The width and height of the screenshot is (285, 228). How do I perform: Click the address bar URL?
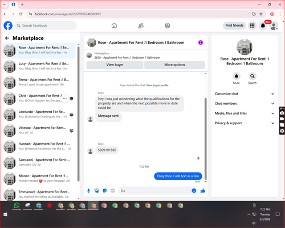click(x=68, y=14)
